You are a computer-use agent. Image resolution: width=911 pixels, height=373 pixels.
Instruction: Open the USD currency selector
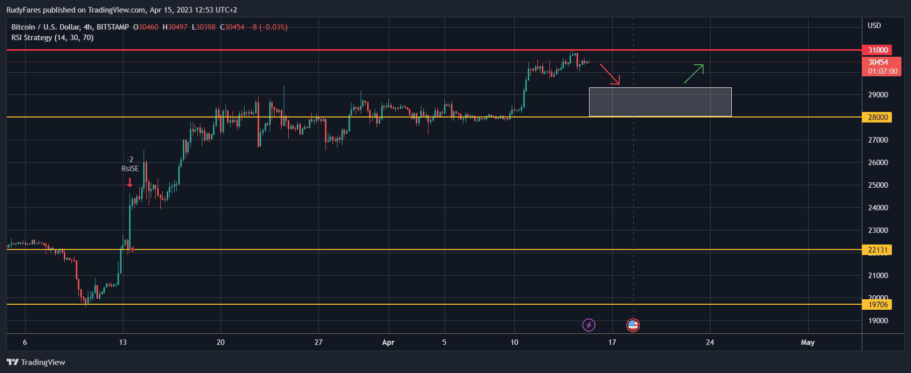pyautogui.click(x=874, y=26)
